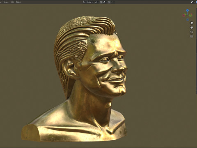197x148 pixels.
Task: Open the selectability and visibility dropdown at top right
Action: pyautogui.click(x=193, y=2)
